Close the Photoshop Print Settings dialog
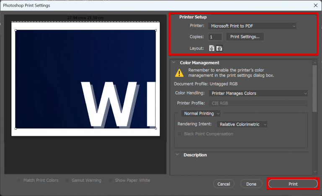This screenshot has width=322, height=196. pyautogui.click(x=315, y=5)
